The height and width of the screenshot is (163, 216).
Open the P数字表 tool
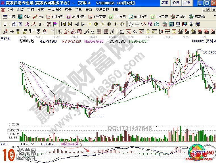(x=97, y=17)
